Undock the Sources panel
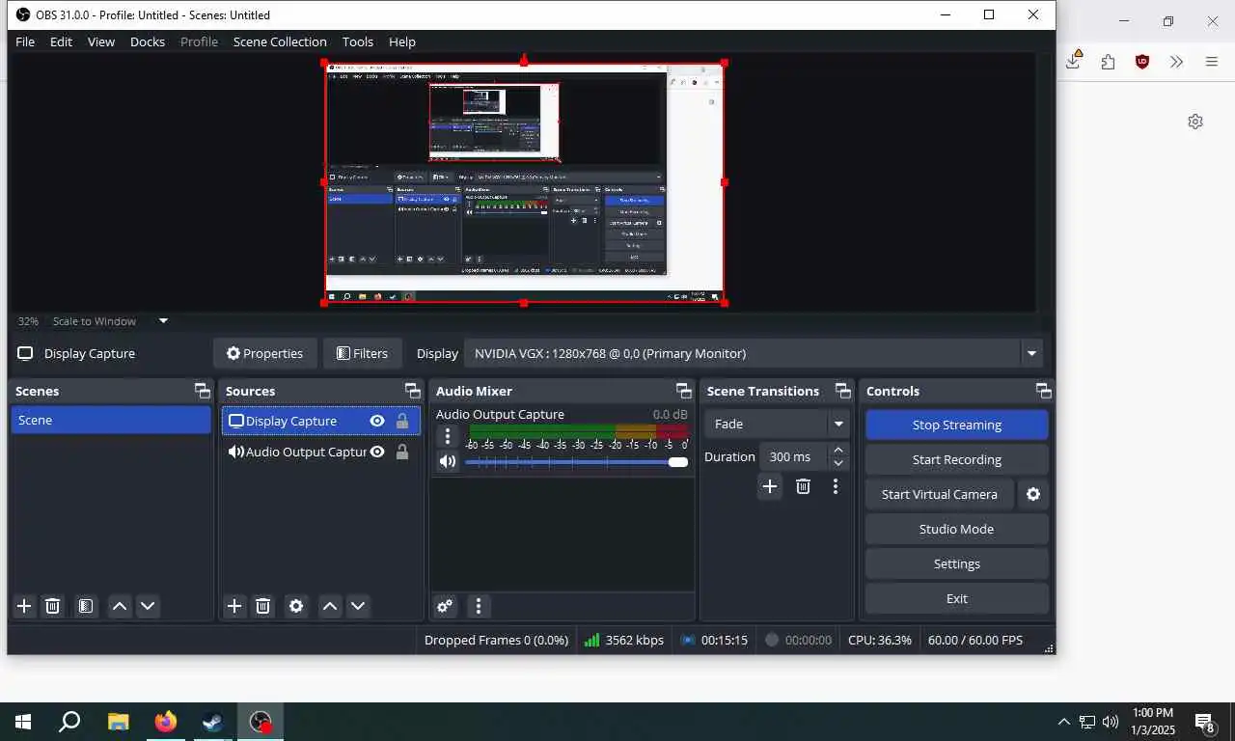1235x741 pixels. [412, 391]
